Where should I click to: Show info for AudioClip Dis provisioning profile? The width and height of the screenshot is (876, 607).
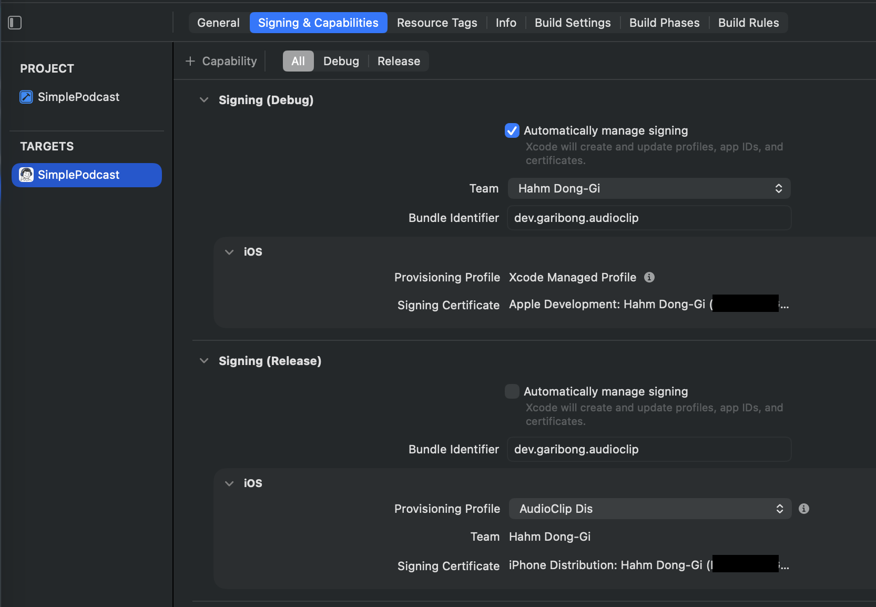pyautogui.click(x=804, y=509)
